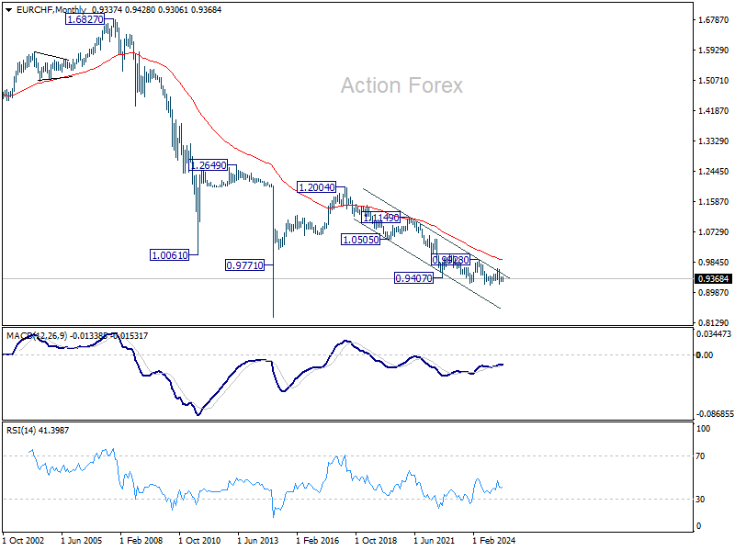The image size is (735, 551).
Task: Select the 1.05050 price label
Action: tap(360, 240)
